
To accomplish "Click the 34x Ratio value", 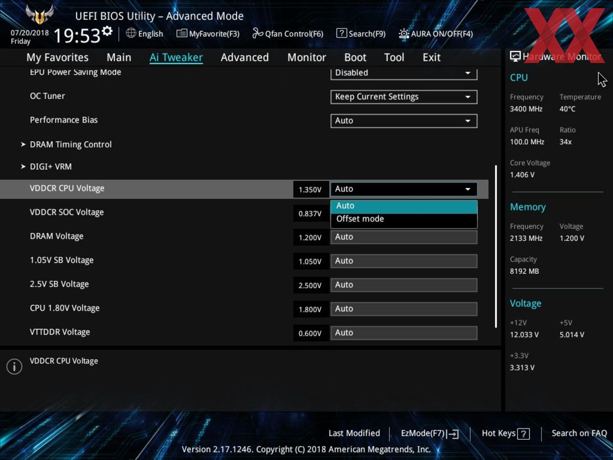I will (565, 142).
